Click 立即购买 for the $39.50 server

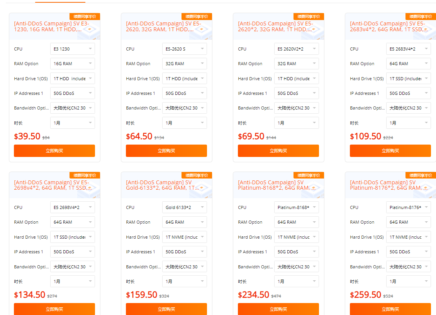click(x=54, y=151)
